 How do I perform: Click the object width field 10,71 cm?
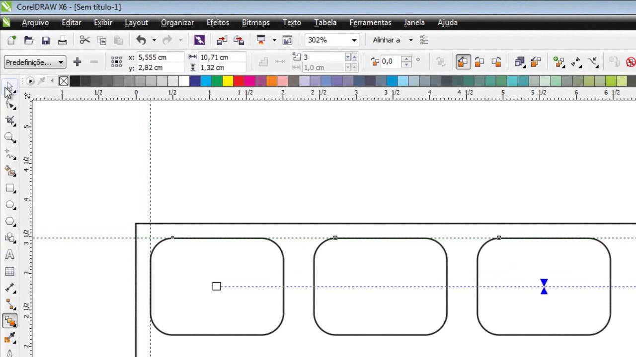pos(222,58)
